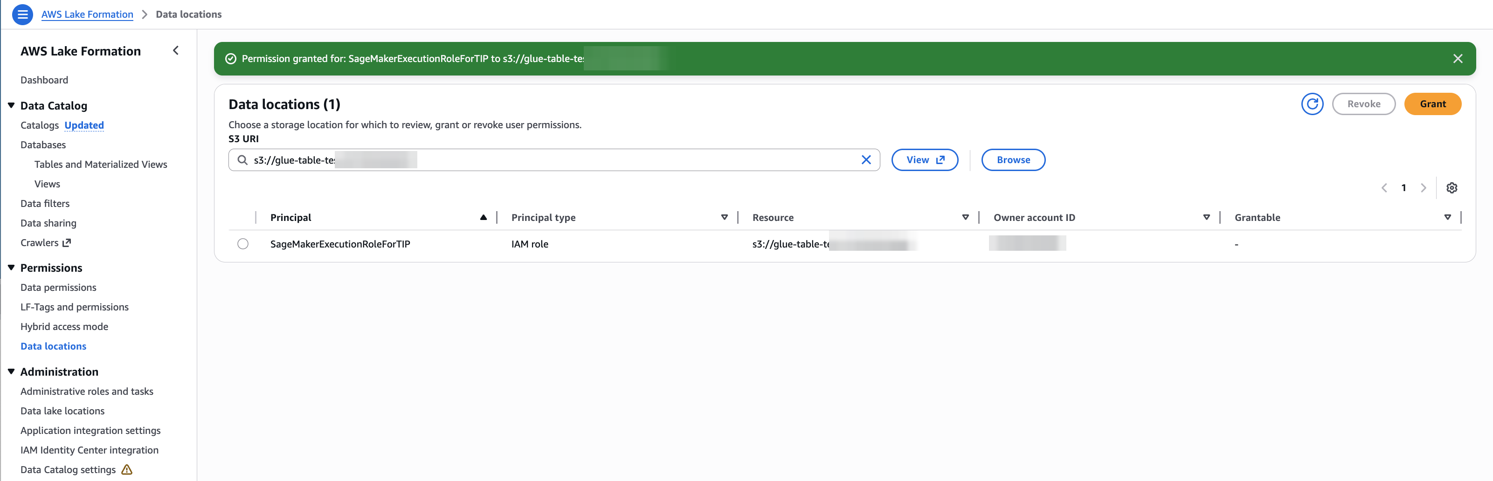Select Data locations in the sidebar
The height and width of the screenshot is (481, 1493).
pos(53,347)
